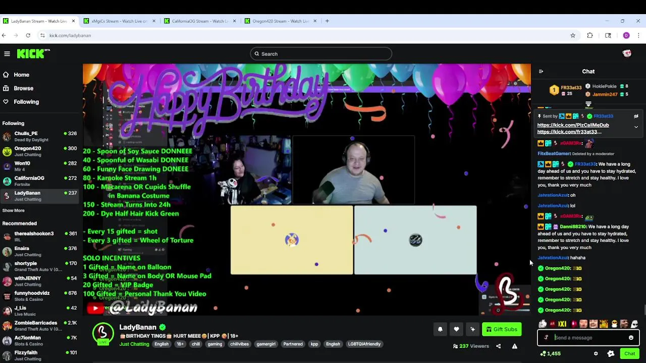Open a new browser tab
Viewport: 646px width, 363px height.
click(327, 21)
